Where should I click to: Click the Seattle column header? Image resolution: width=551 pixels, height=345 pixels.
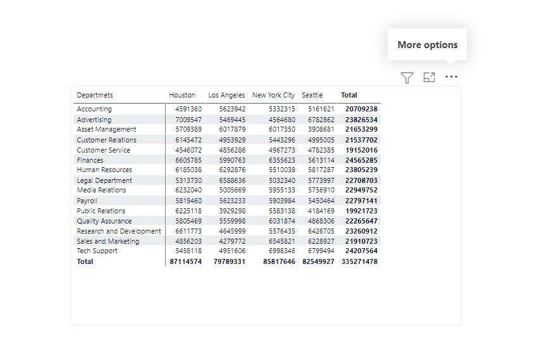tap(312, 96)
